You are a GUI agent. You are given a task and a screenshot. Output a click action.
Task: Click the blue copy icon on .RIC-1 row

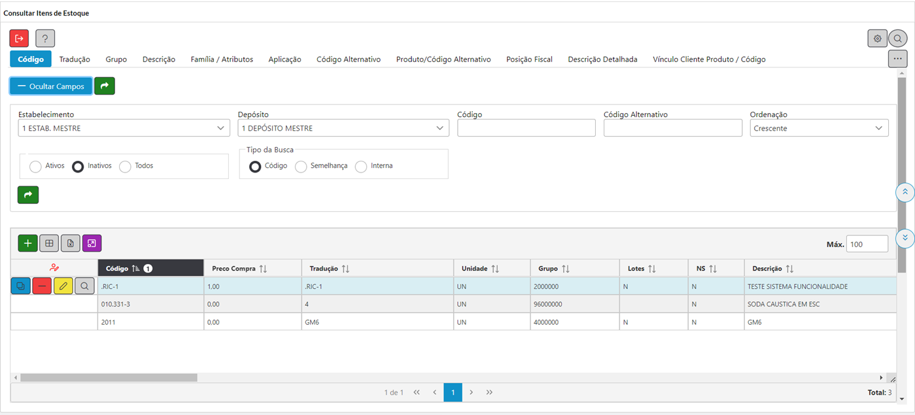pos(21,286)
